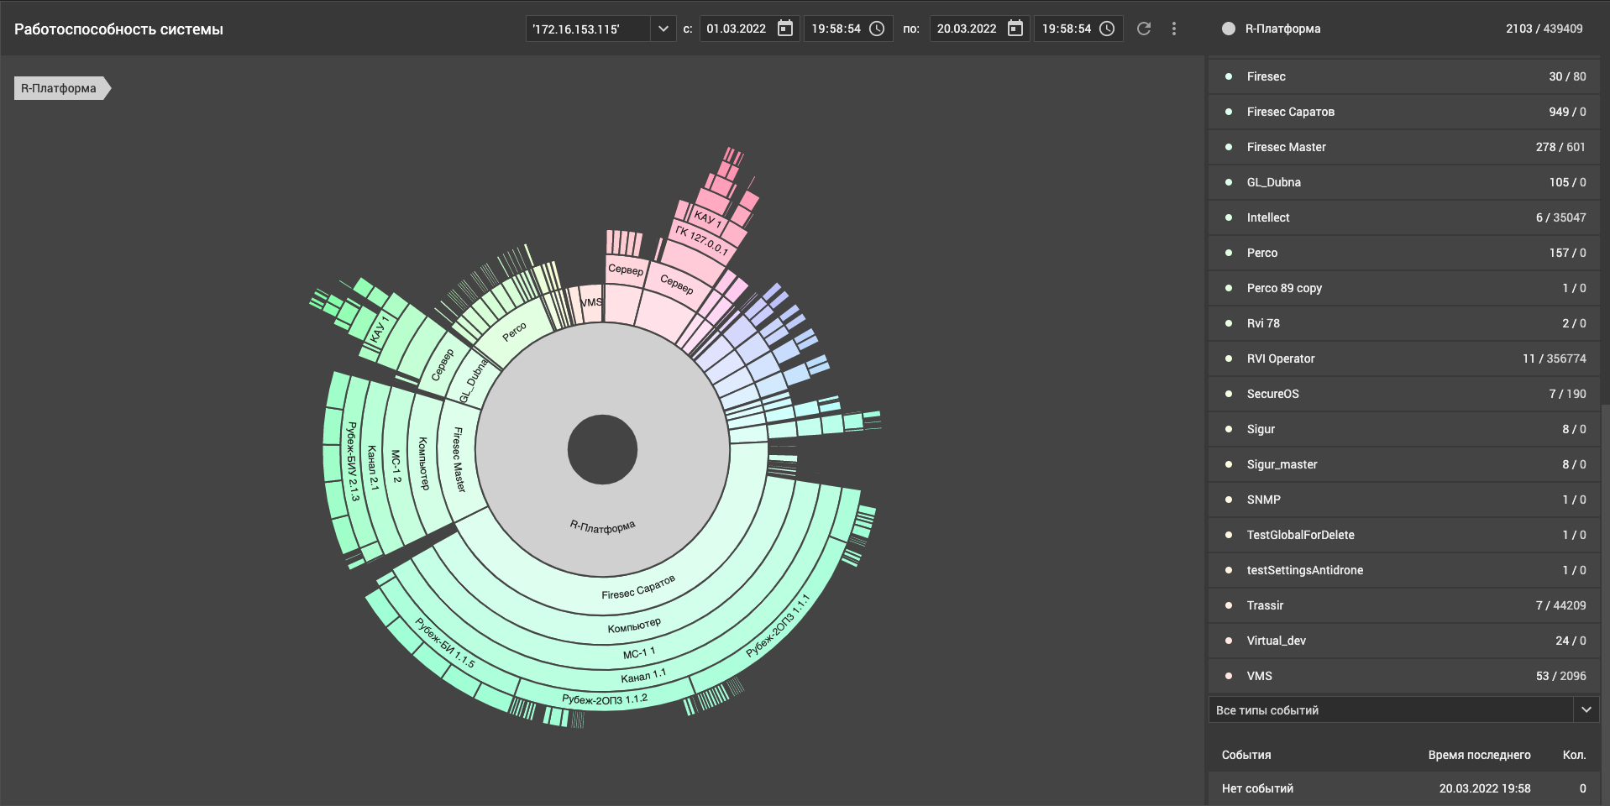
Task: Click the 'События' column header
Action: pyautogui.click(x=1246, y=755)
